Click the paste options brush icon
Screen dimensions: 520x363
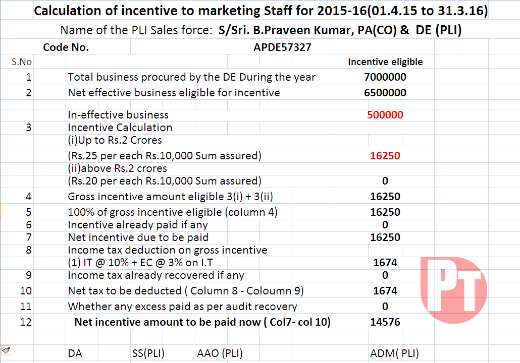tap(6, 350)
